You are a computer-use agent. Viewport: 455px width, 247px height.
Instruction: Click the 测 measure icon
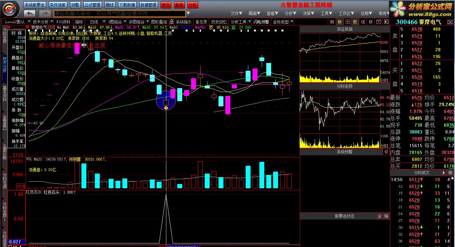[x=332, y=22]
